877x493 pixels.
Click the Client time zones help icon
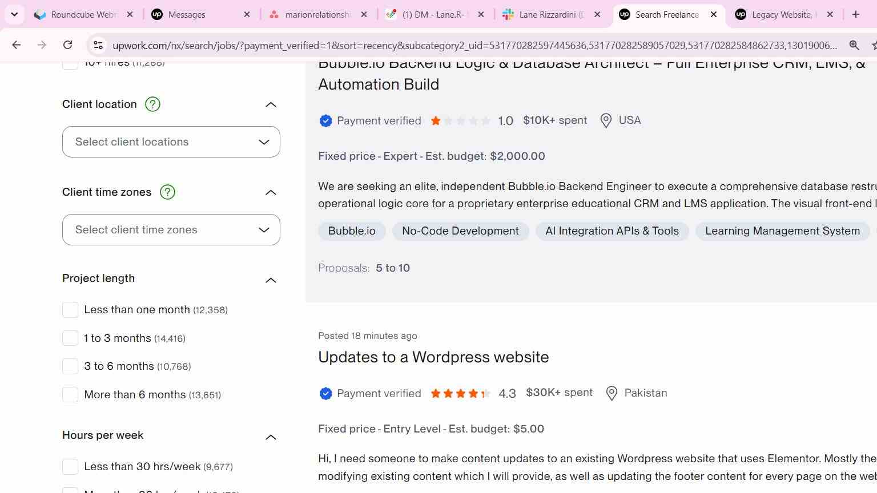pos(167,192)
